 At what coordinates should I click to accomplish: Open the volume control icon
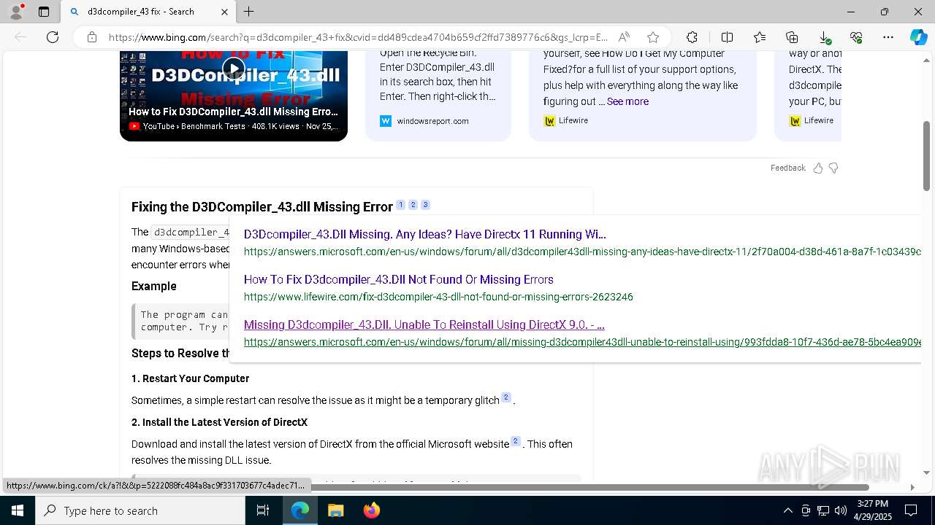(840, 510)
